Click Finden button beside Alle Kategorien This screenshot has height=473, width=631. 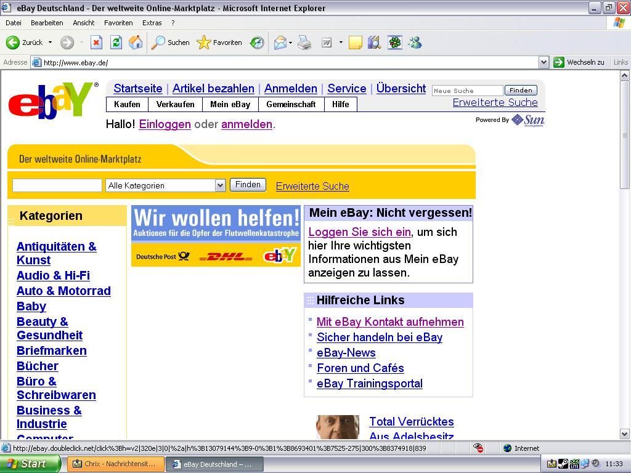click(x=248, y=185)
